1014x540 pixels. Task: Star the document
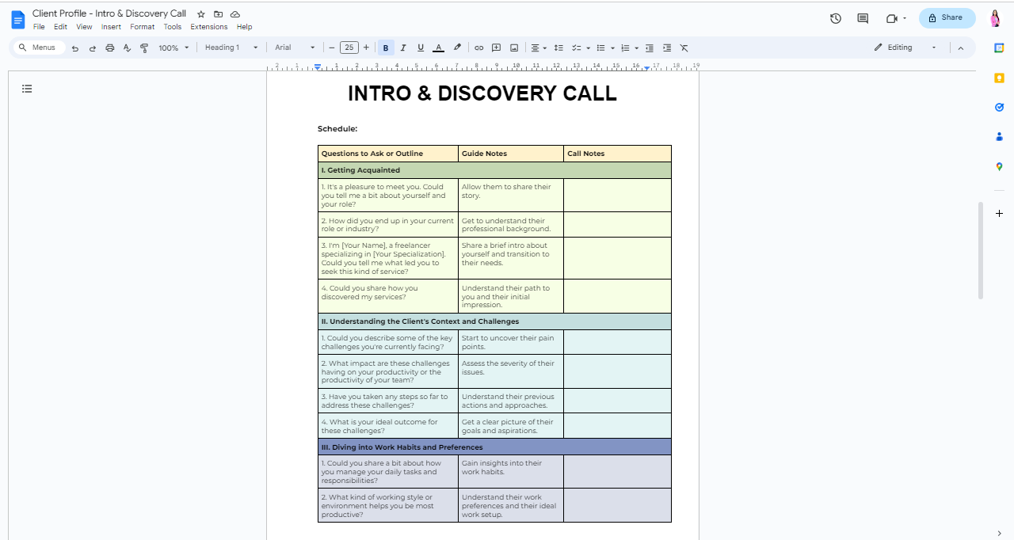pyautogui.click(x=201, y=14)
